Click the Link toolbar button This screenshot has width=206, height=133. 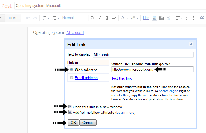point(146,18)
